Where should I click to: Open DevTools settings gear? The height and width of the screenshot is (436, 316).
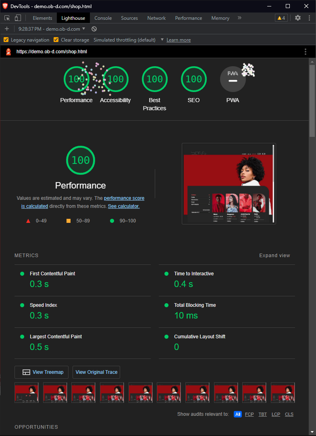pos(298,18)
